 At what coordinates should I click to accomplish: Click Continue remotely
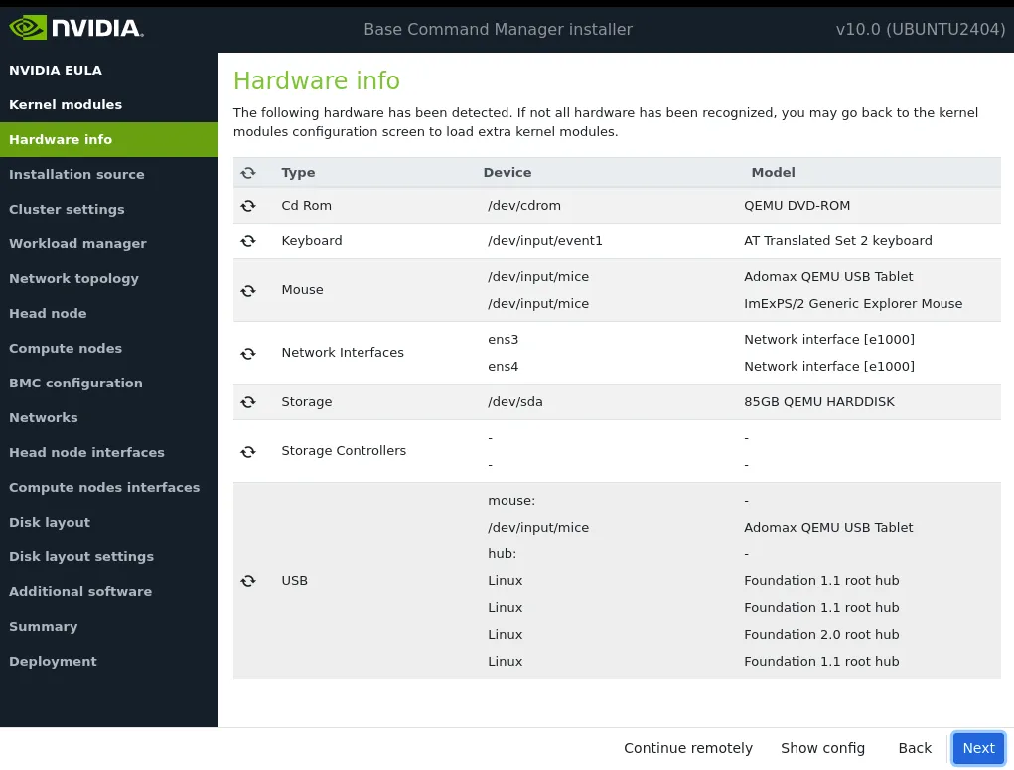(688, 749)
